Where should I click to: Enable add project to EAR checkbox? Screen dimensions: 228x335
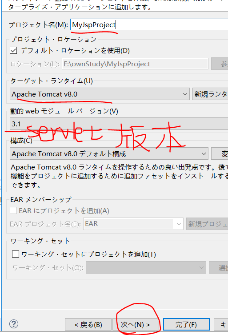pyautogui.click(x=13, y=210)
